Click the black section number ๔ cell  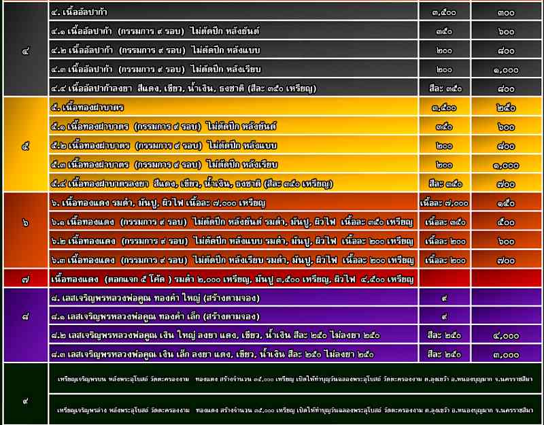click(x=24, y=50)
